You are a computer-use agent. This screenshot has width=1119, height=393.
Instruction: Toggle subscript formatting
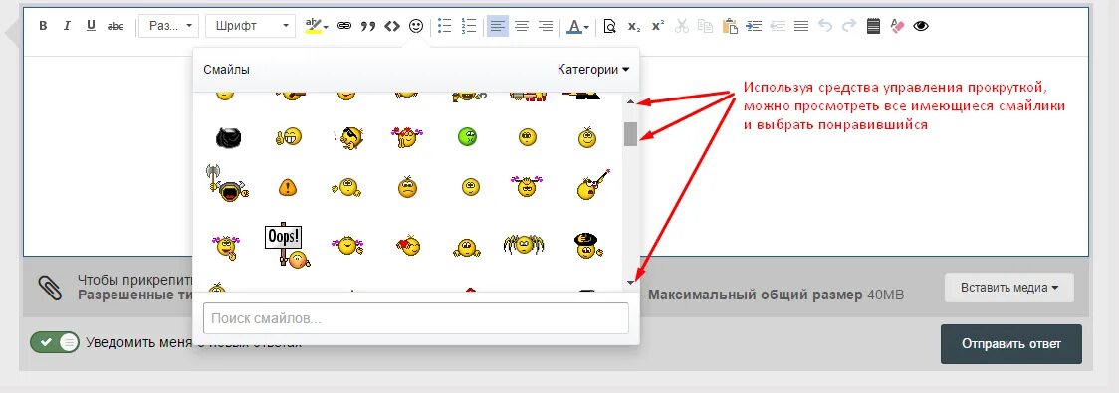coord(634,27)
